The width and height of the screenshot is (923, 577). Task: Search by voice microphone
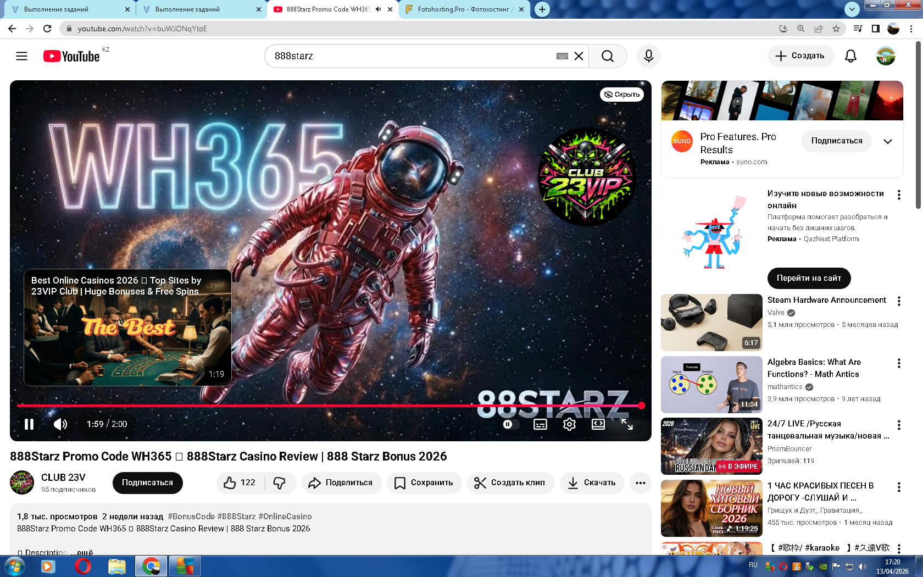(x=648, y=56)
